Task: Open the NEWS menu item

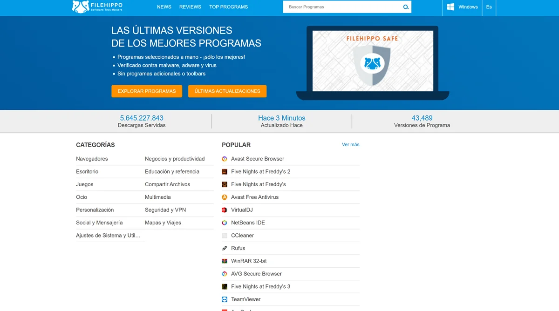Action: [x=164, y=7]
